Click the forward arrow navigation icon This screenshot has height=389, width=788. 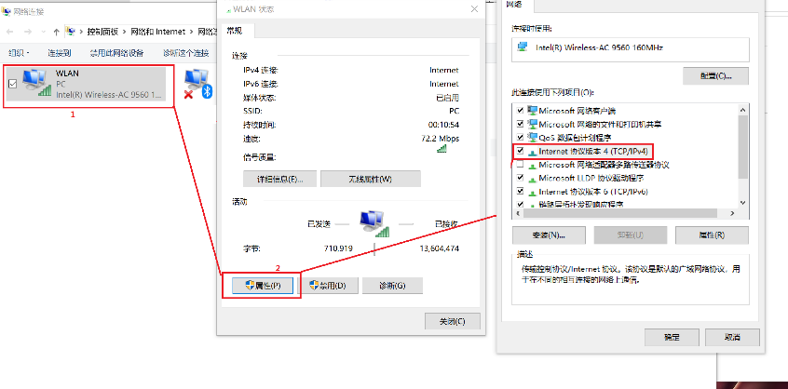(x=28, y=32)
